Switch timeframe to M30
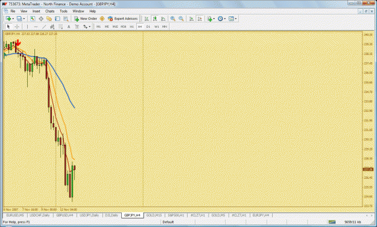Screen dimensions: 377x227 (123, 27)
